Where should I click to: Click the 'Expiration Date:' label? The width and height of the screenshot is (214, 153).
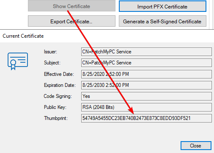pos(60,85)
